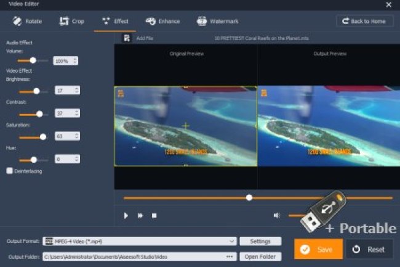Click the Enhance palette icon

tap(150, 21)
